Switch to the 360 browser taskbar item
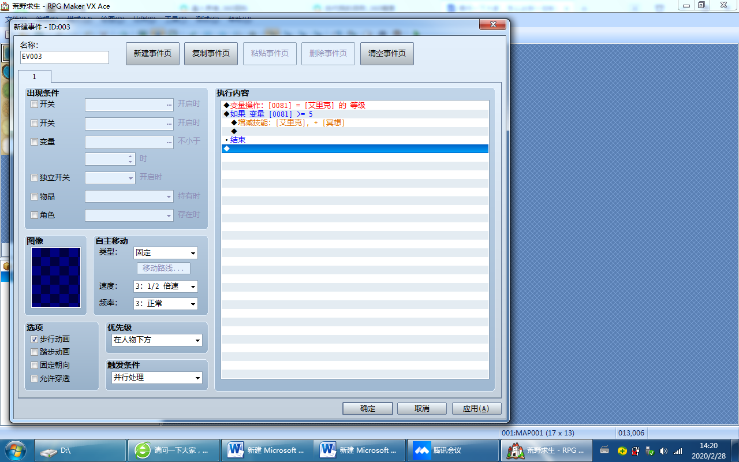739x462 pixels. [x=174, y=450]
